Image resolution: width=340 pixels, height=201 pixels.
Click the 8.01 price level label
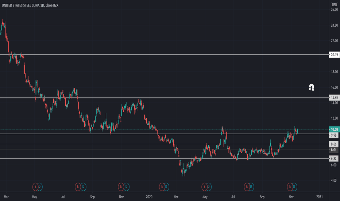pyautogui.click(x=334, y=150)
